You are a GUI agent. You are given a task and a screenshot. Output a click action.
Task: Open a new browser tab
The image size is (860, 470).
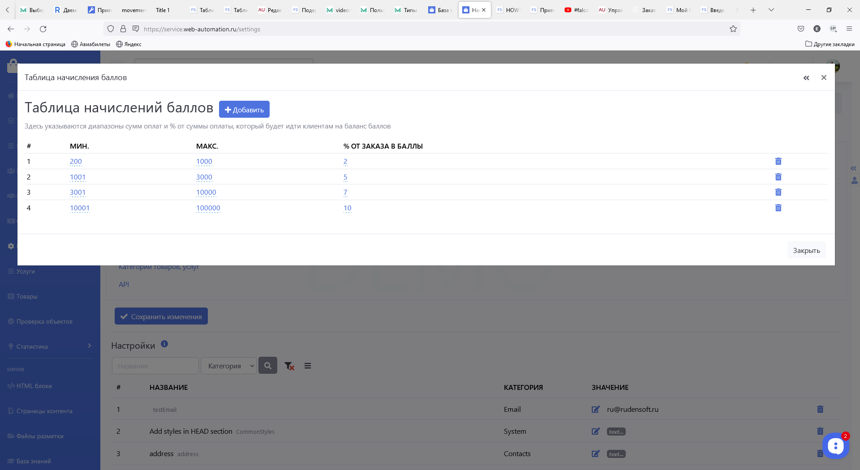point(753,10)
